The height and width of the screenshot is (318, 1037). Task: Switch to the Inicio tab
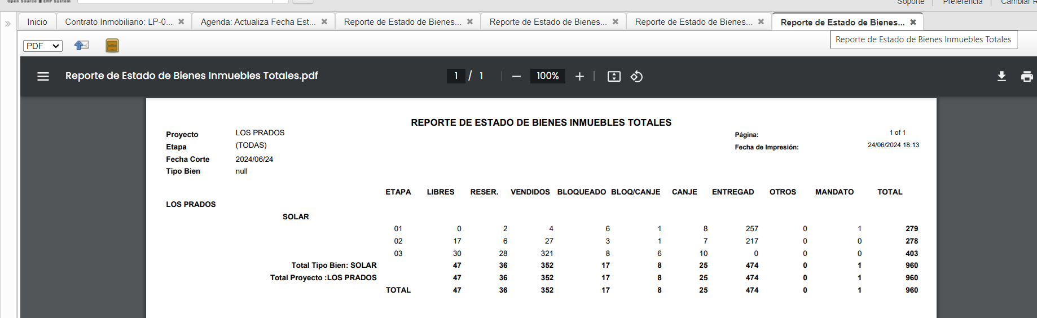pos(37,22)
